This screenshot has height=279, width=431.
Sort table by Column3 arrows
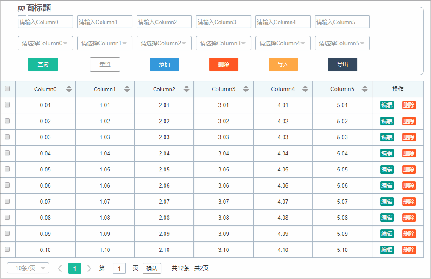pyautogui.click(x=246, y=89)
